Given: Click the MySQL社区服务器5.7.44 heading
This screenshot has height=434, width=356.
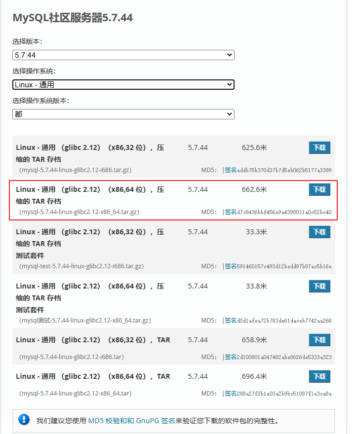Looking at the screenshot, I should tap(73, 18).
